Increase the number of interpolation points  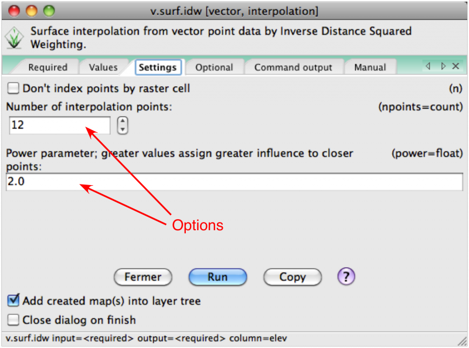[123, 121]
